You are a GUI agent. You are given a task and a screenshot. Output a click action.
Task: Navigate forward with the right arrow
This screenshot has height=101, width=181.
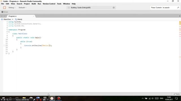pos(5,16)
